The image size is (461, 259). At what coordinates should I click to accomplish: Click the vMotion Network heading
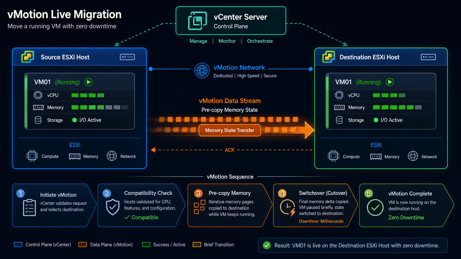tap(239, 67)
